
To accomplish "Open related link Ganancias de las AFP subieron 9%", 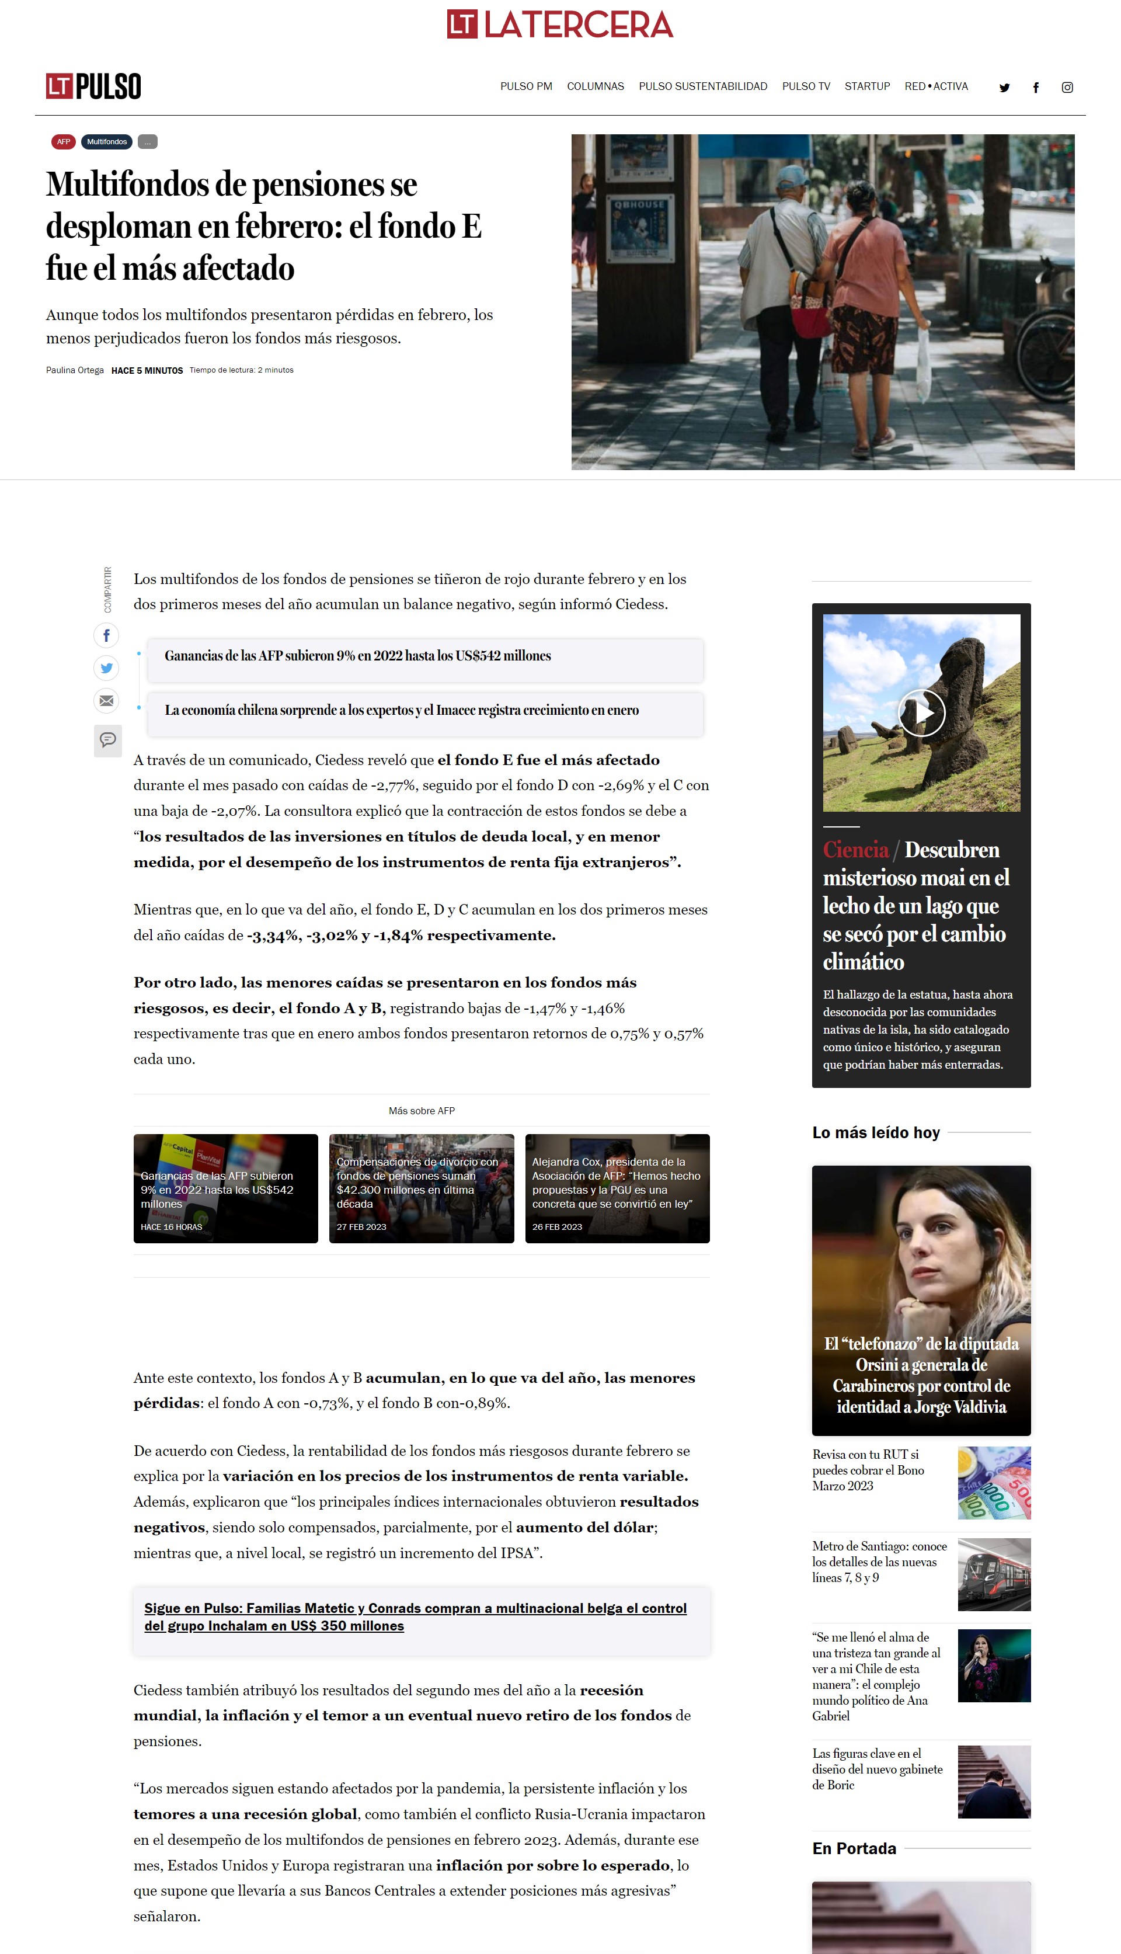I will point(357,656).
